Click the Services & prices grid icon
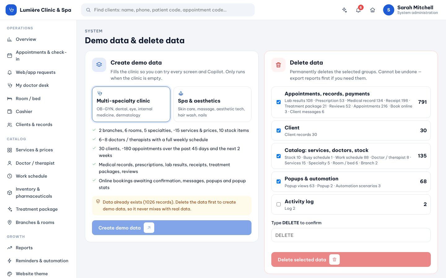The image size is (446, 278). (x=10, y=150)
